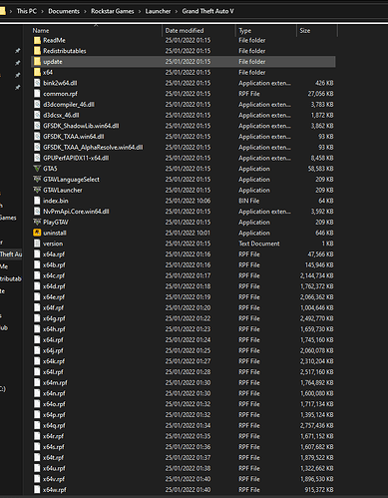Click the Redistributables folder icon
This screenshot has width=388, height=498.
(x=37, y=51)
